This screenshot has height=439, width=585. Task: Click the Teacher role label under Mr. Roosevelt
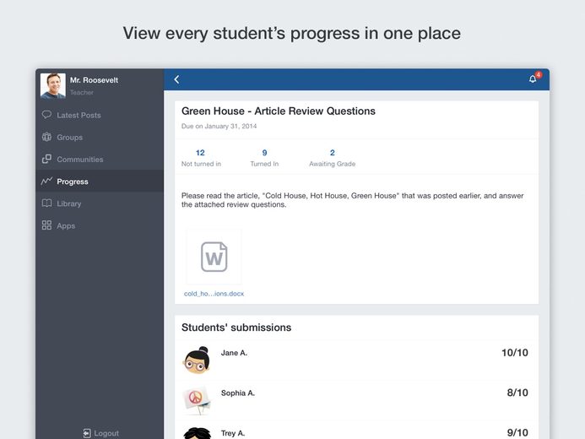click(82, 93)
